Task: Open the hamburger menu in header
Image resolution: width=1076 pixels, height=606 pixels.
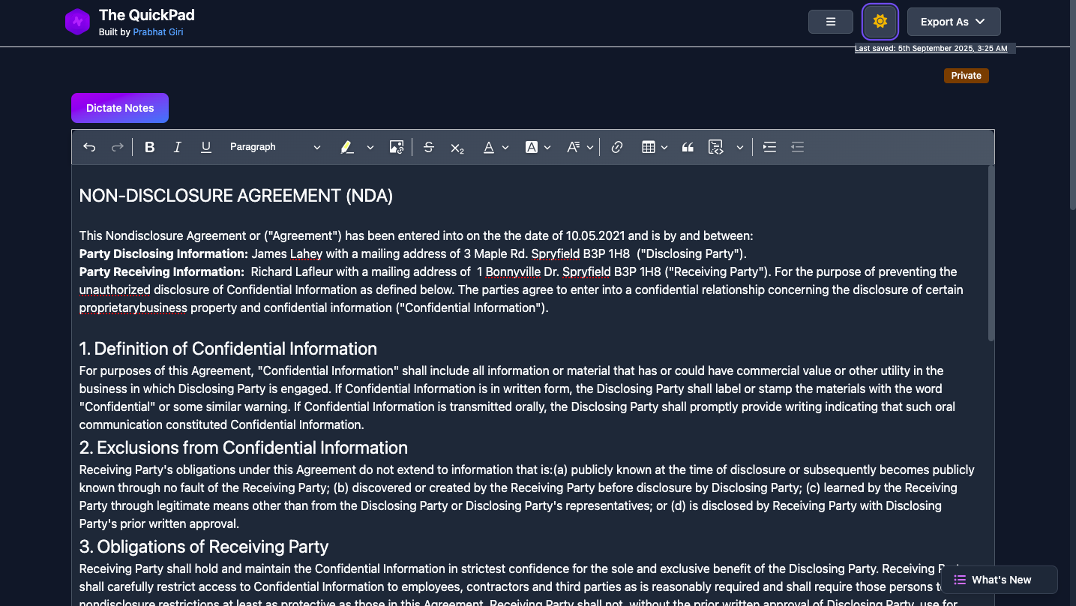Action: (x=831, y=22)
